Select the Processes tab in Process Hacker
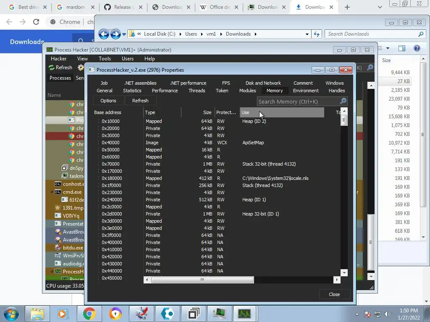This screenshot has height=322, width=430. tap(60, 78)
